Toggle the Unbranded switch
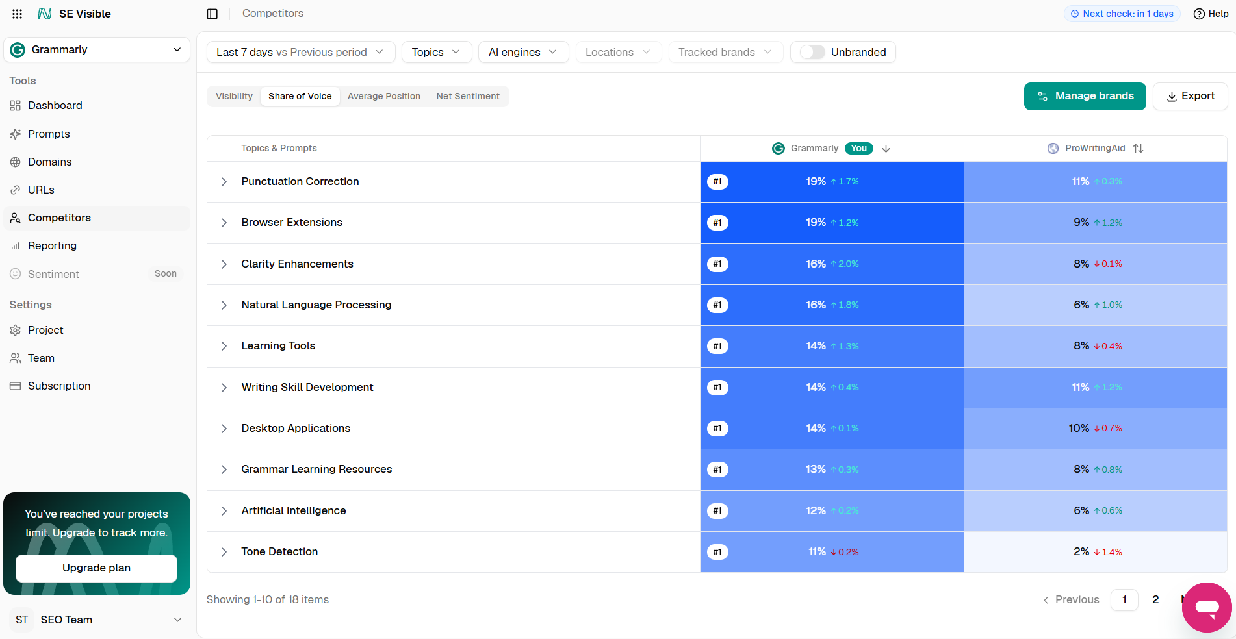This screenshot has width=1236, height=639. pyautogui.click(x=812, y=52)
